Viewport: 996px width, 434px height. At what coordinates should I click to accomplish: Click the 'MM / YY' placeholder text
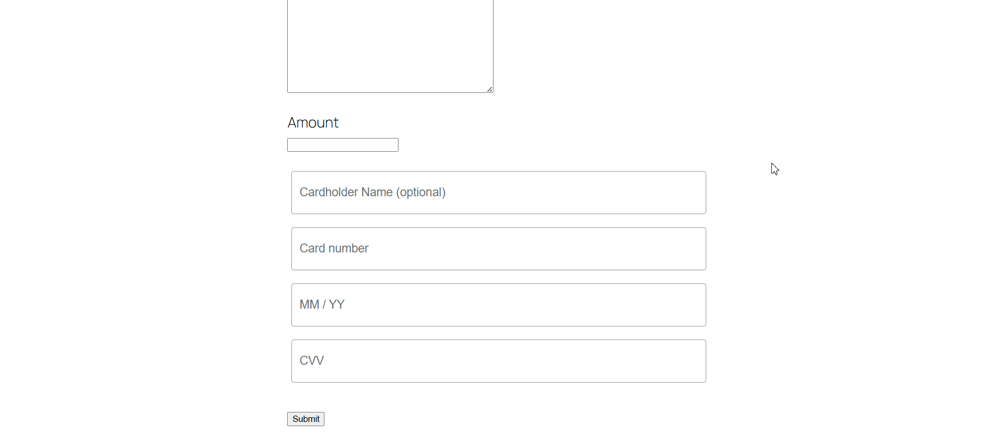pos(322,304)
